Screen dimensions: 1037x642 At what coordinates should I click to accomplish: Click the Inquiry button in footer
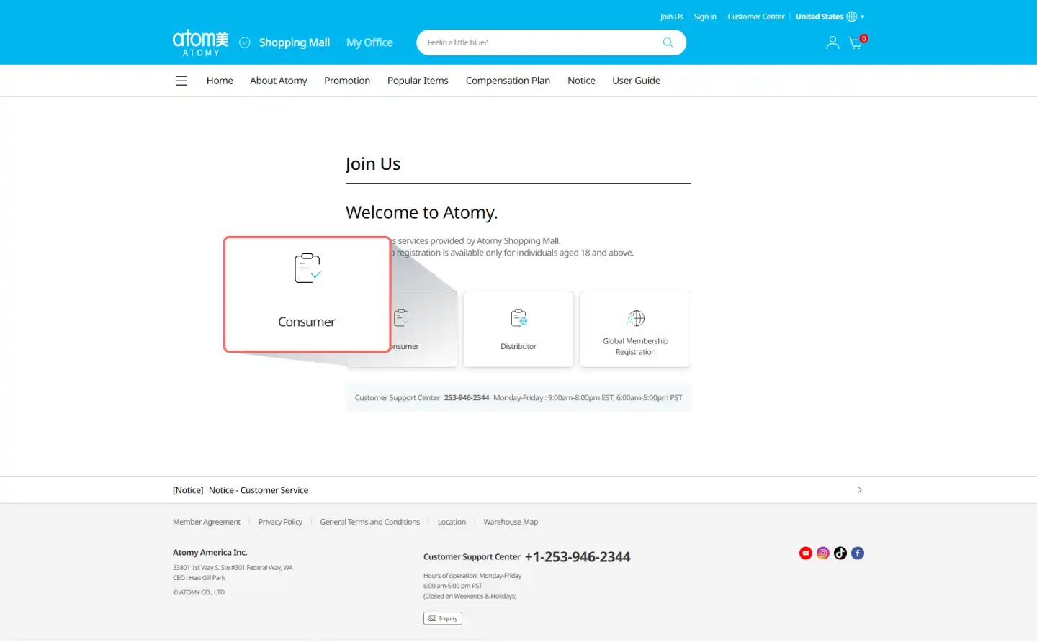tap(443, 618)
